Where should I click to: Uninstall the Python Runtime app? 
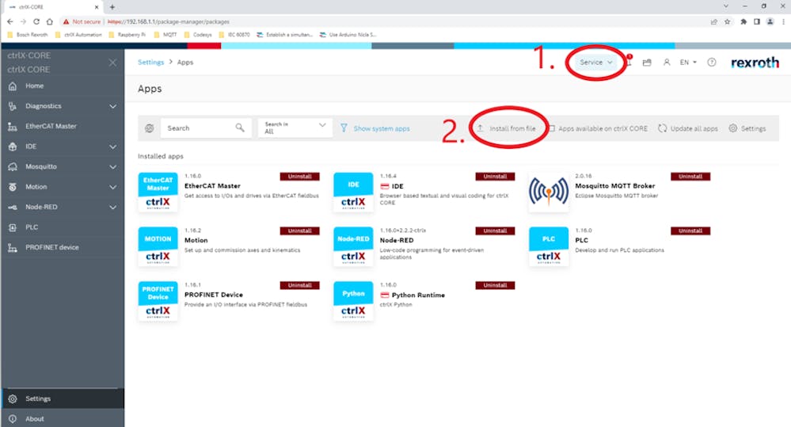point(495,286)
